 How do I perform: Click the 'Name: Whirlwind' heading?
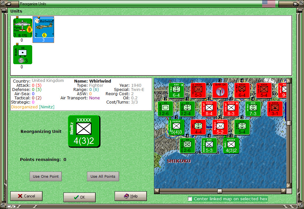(x=93, y=81)
